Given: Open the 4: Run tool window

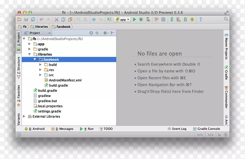Looking at the screenshot, I should [x=87, y=129].
